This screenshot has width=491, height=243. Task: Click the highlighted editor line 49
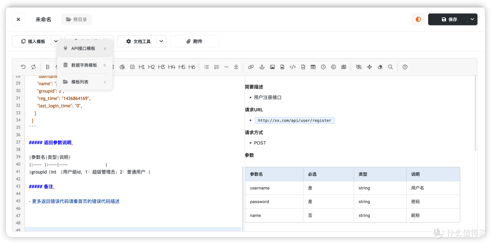click(133, 229)
